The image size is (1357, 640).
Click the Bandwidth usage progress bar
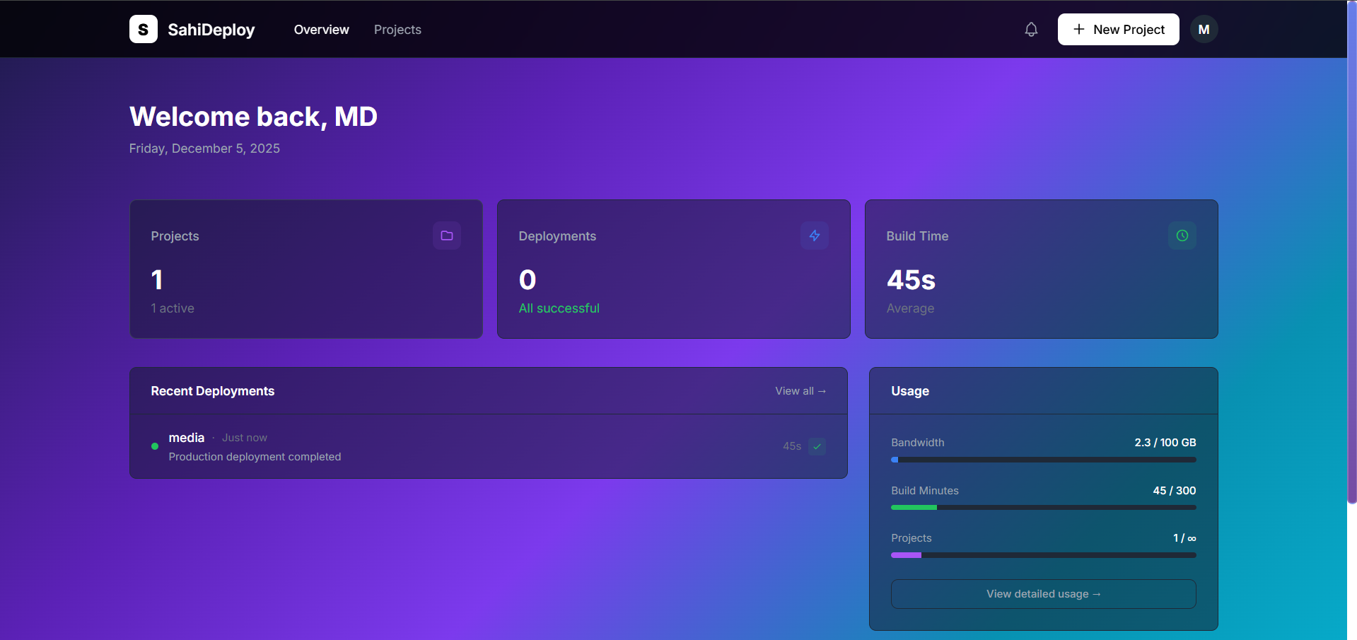point(1043,460)
